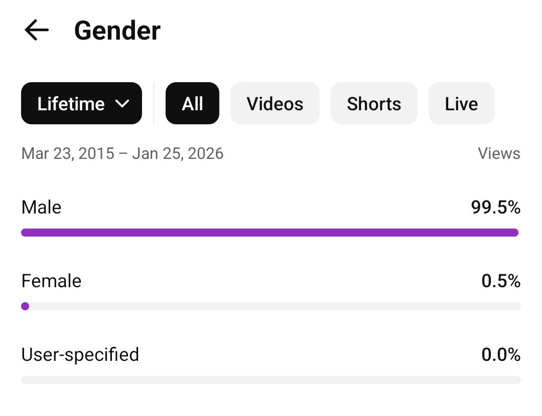Switch to the Shorts filter chip
This screenshot has width=542, height=416.
click(x=374, y=104)
